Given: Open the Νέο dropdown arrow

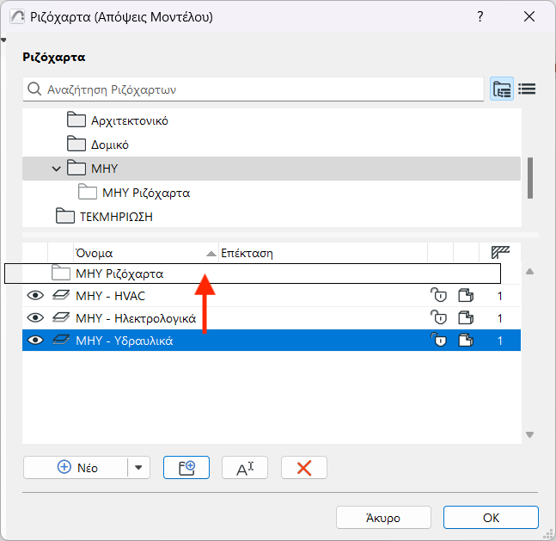Looking at the screenshot, I should click(x=139, y=467).
